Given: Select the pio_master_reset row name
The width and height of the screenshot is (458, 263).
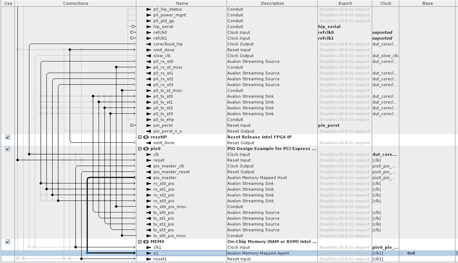Looking at the screenshot, I should click(x=171, y=172).
